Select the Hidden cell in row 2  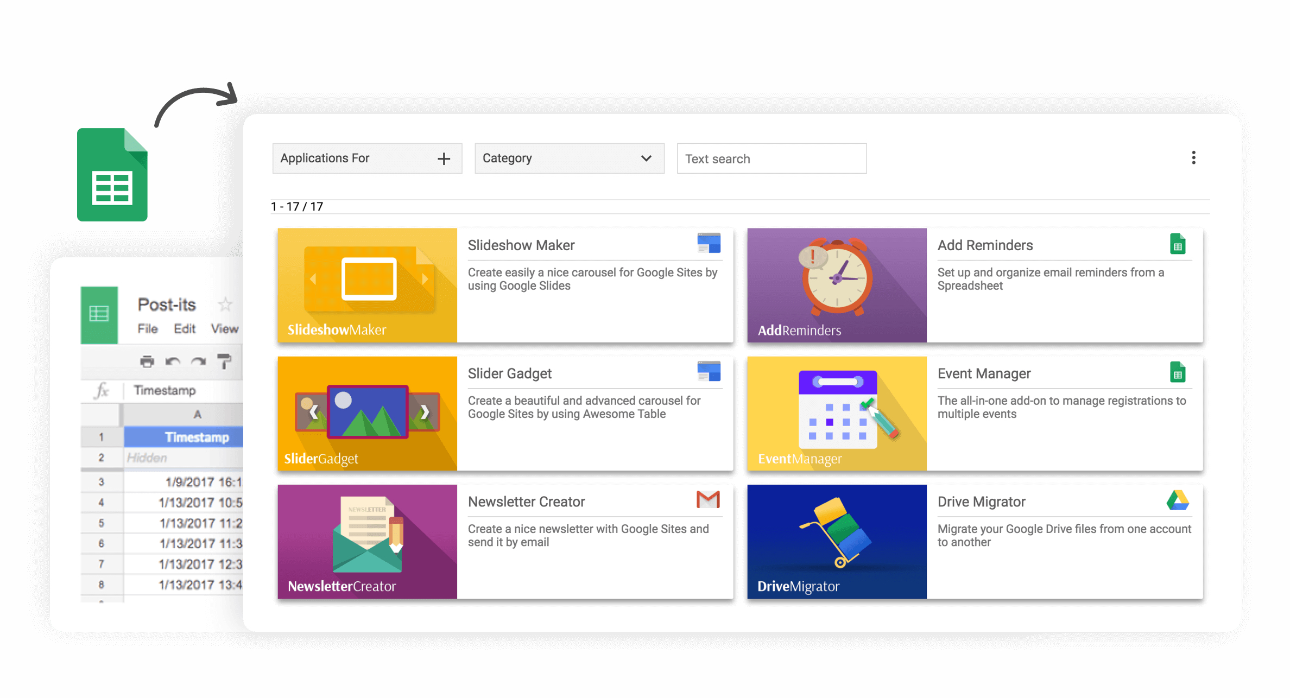tap(184, 458)
